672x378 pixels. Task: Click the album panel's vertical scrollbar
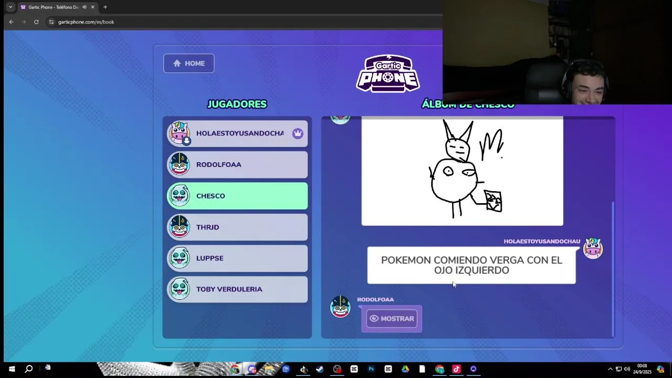[613, 269]
